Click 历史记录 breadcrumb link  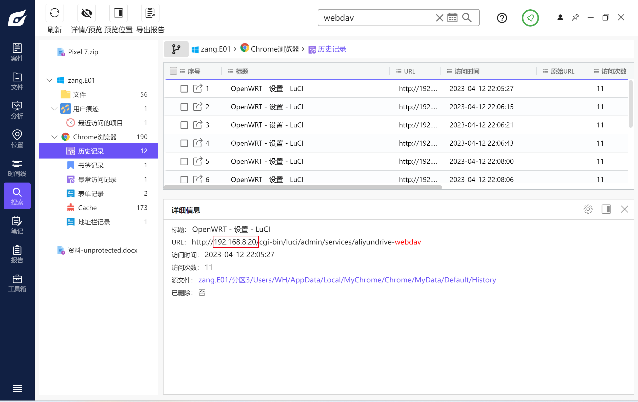coord(332,49)
